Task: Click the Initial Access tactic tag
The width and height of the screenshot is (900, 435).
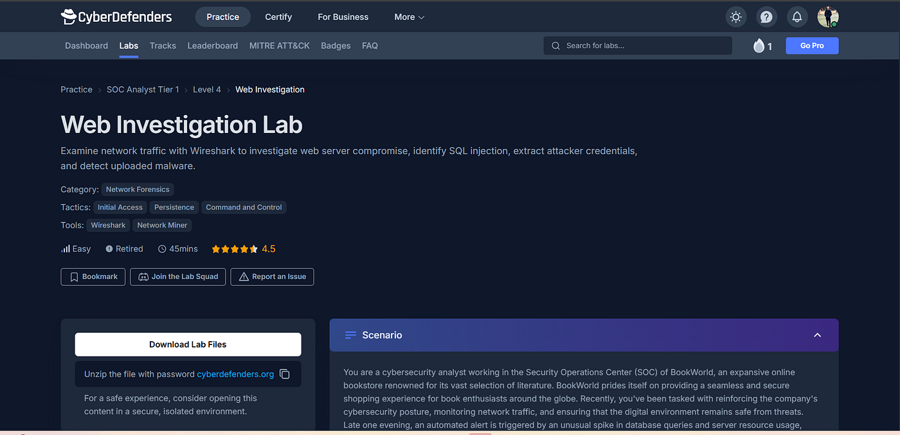Action: (120, 208)
